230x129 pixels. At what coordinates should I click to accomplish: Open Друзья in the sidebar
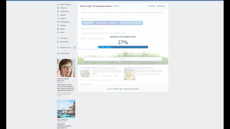click(x=63, y=15)
